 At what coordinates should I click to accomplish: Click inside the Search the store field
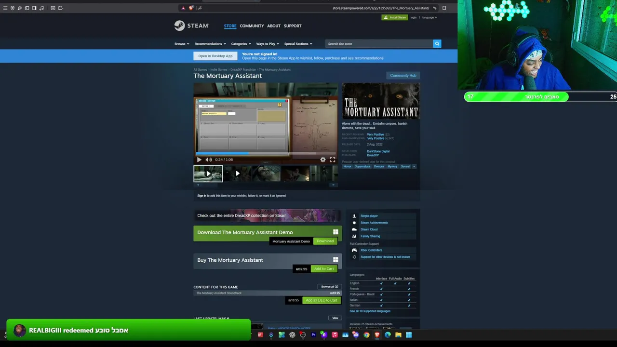click(379, 44)
